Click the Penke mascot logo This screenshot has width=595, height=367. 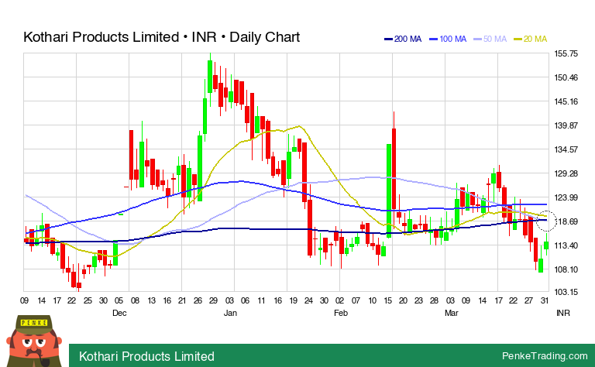[34, 341]
